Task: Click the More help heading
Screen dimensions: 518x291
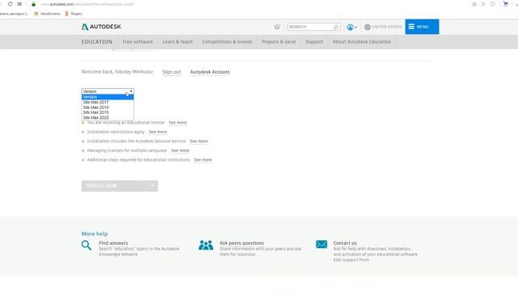Action: (x=95, y=234)
